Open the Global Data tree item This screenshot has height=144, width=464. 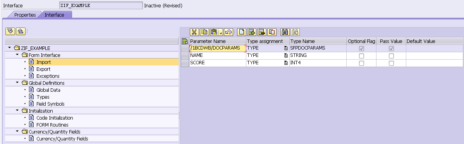click(48, 90)
